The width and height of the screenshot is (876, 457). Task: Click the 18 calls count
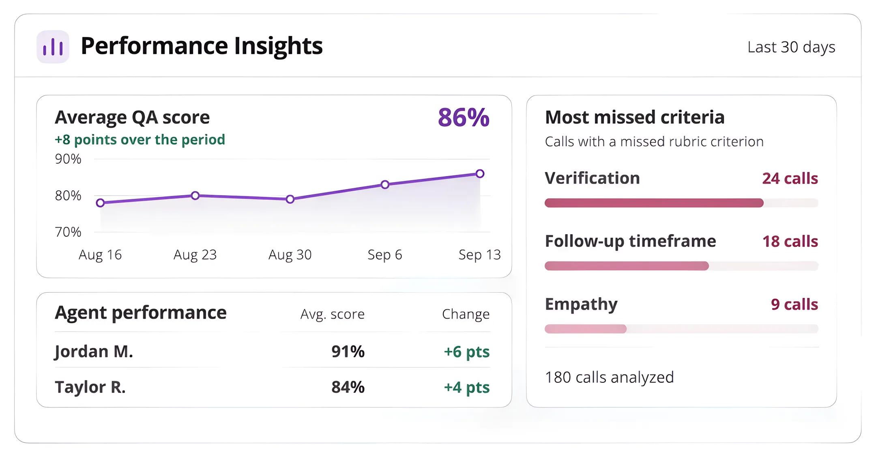click(790, 241)
